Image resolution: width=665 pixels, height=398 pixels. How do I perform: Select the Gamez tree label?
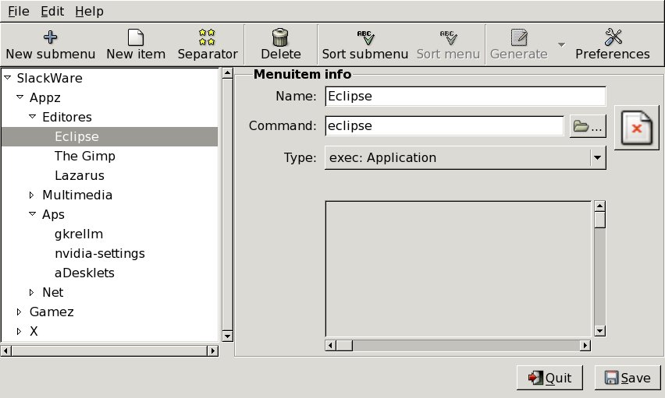tap(52, 312)
